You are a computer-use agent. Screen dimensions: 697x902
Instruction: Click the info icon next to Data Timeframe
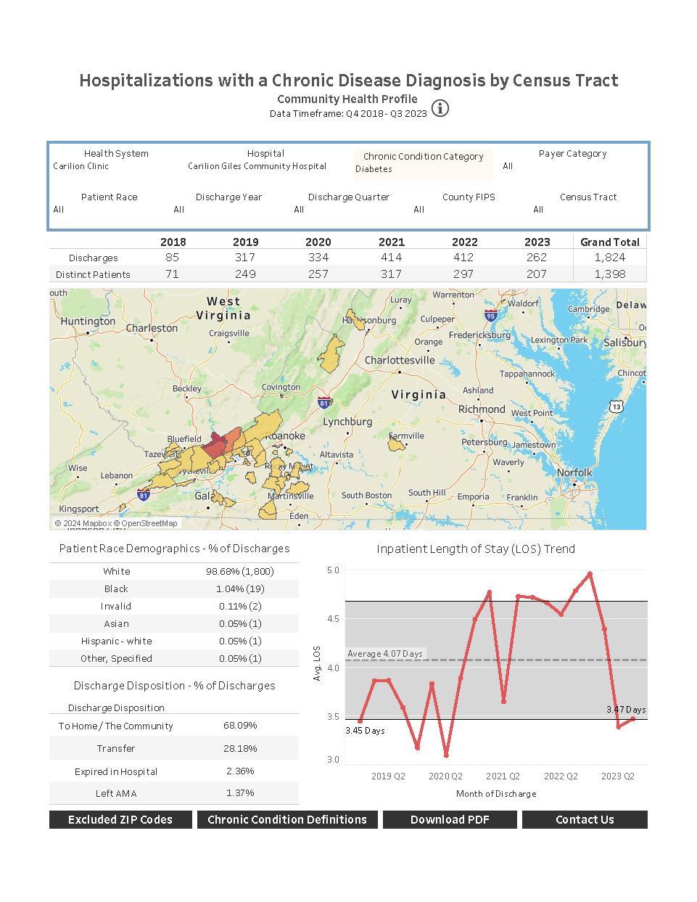[x=440, y=108]
